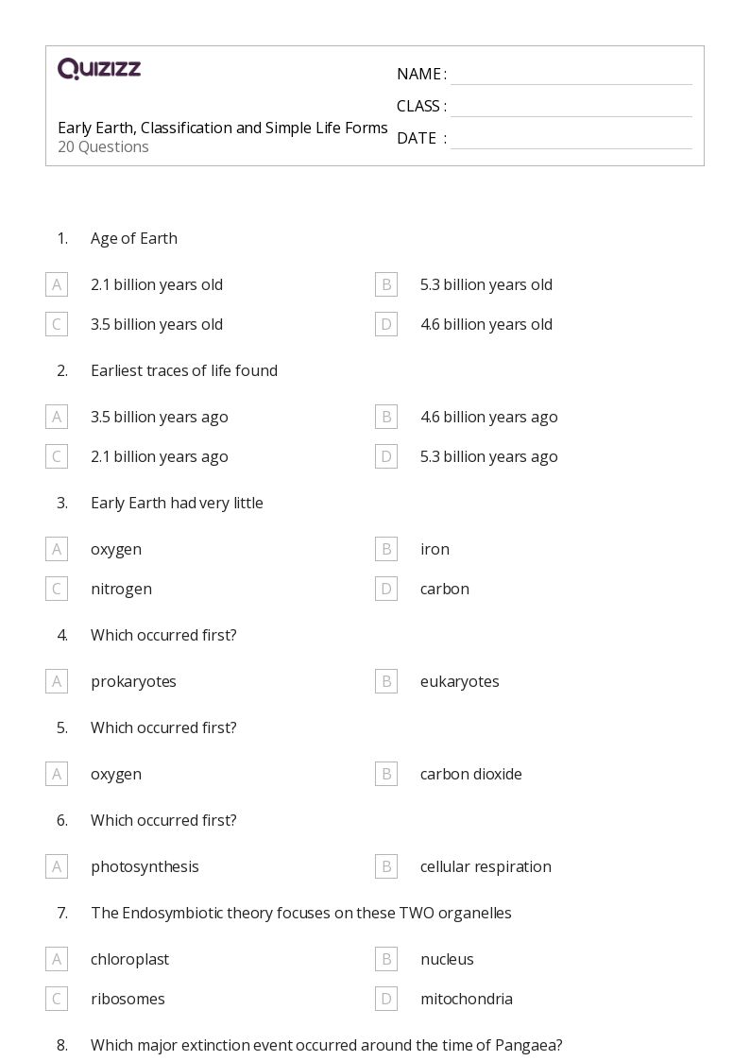Select box B for carbon dioxide
Screen dimensions: 750x1061
(386, 774)
